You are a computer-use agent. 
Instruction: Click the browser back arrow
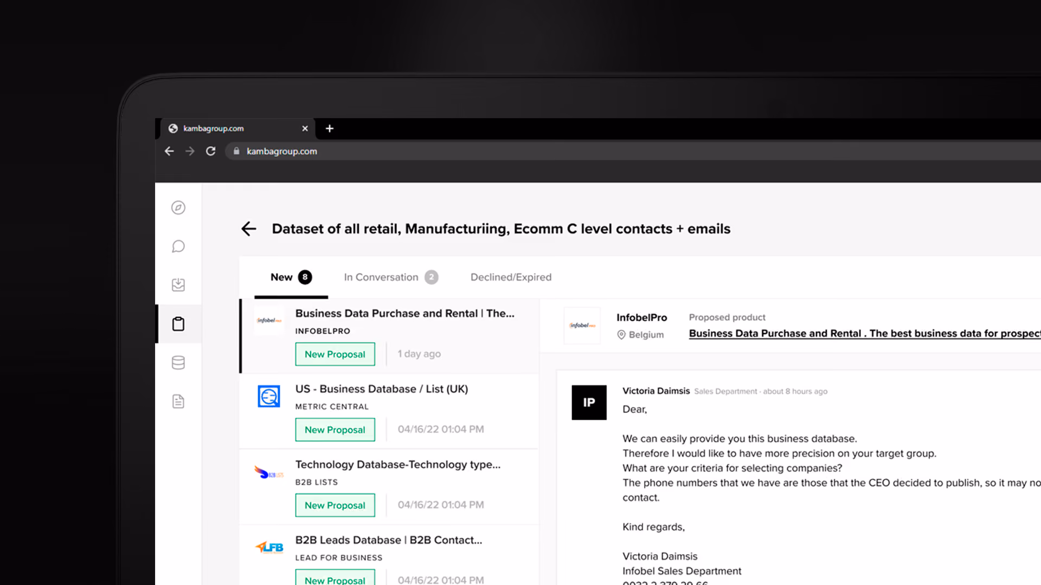point(169,151)
